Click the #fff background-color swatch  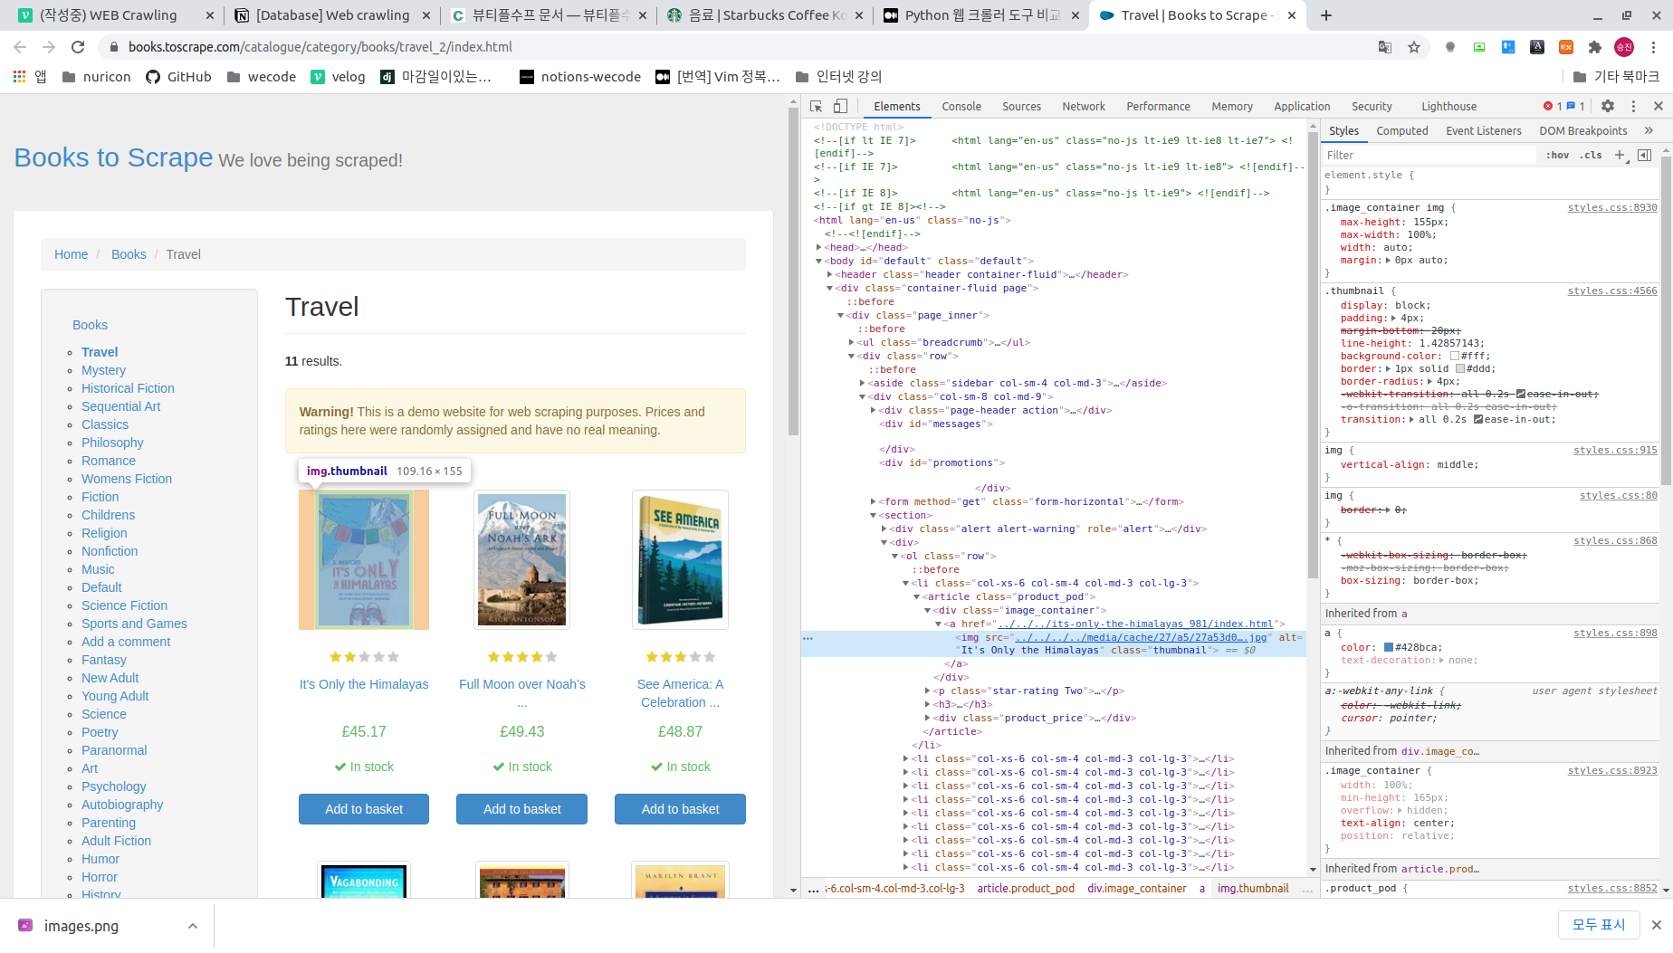[x=1454, y=356]
